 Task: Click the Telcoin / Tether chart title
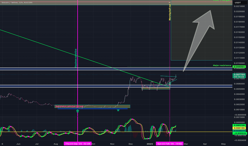point(17,3)
